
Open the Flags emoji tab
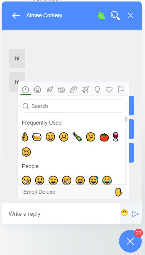point(121,90)
